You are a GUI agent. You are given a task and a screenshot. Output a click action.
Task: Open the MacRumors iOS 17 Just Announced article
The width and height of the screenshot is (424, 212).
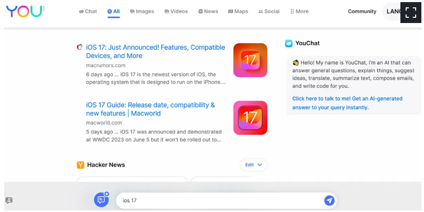tap(155, 51)
